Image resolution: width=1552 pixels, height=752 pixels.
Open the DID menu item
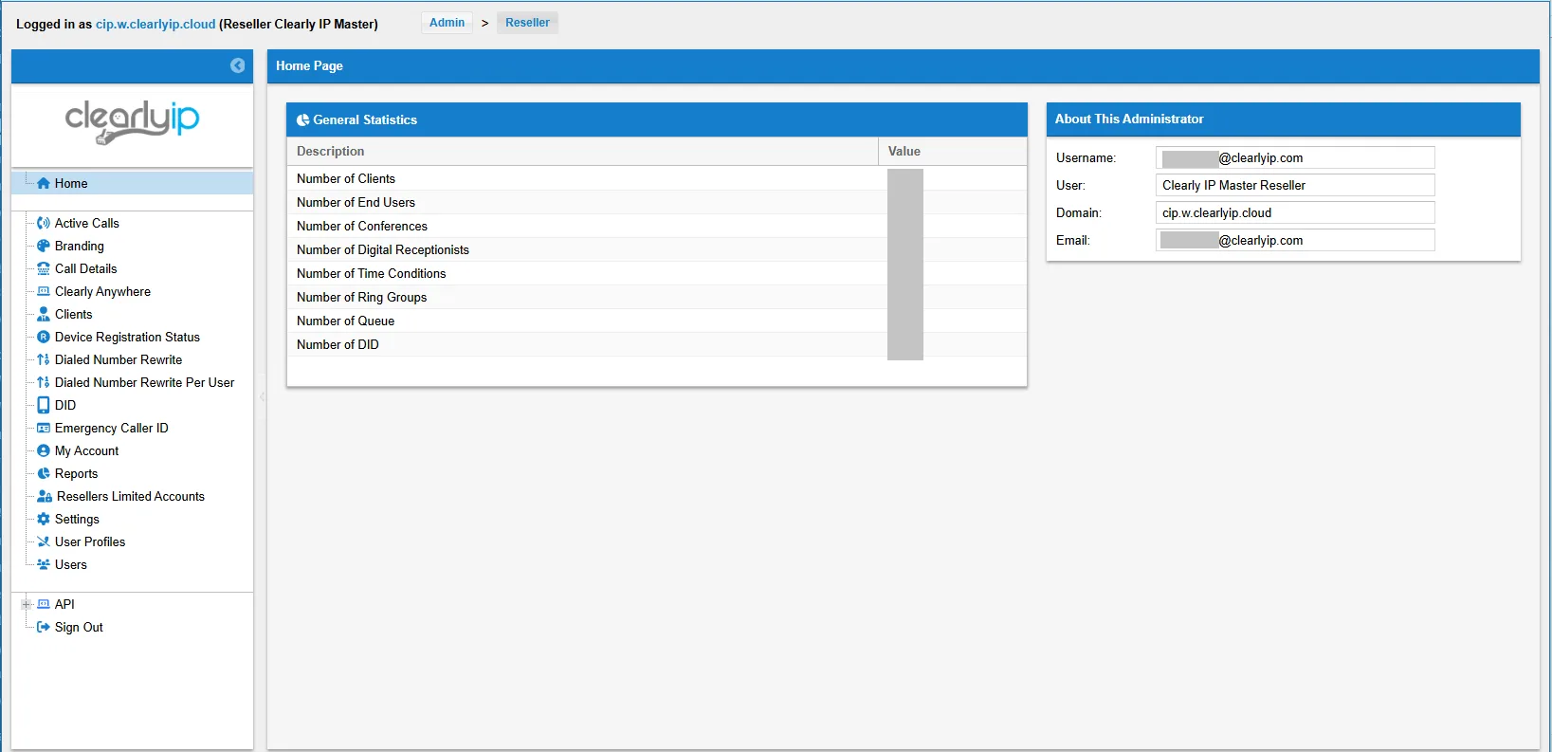[x=65, y=405]
